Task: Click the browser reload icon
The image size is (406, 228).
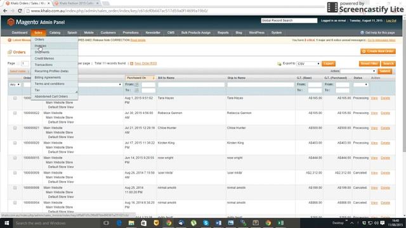Action: pos(20,11)
